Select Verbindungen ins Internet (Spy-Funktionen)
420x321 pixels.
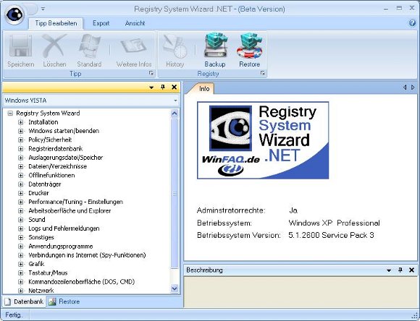tap(87, 255)
